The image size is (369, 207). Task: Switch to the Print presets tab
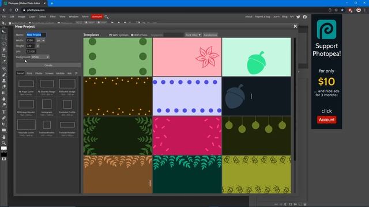coord(29,74)
